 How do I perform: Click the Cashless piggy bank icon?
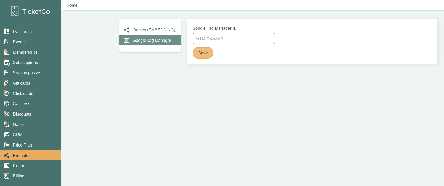(x=7, y=104)
